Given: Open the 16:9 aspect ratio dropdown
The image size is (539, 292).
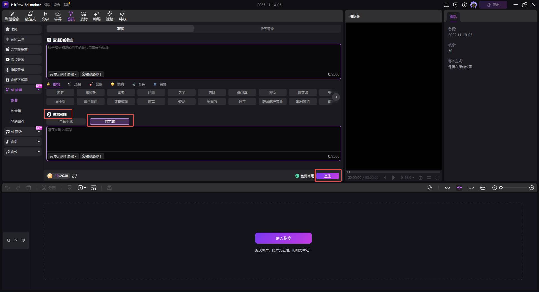Looking at the screenshot, I should point(409,178).
